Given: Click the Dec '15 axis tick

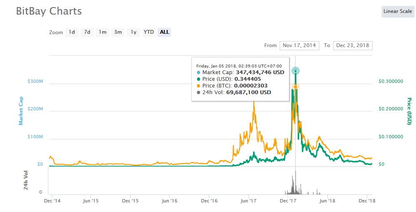Looking at the screenshot, I should tap(130, 201).
